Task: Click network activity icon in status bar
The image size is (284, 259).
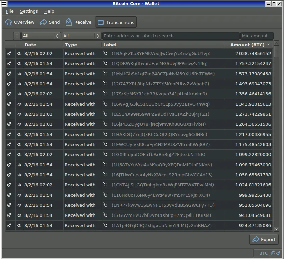Action: tap(272, 253)
